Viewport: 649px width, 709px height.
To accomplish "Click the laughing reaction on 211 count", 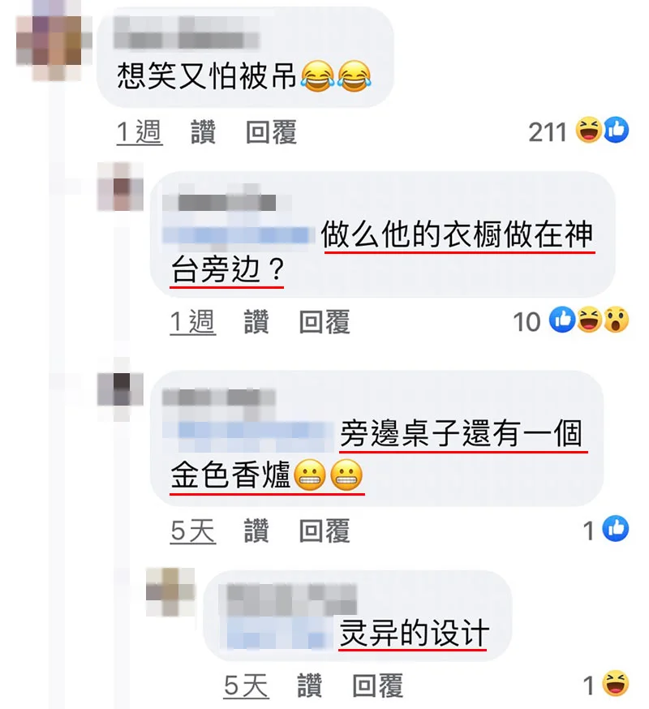I will 589,130.
